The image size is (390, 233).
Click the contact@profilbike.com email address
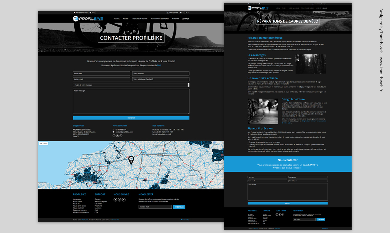point(124,132)
